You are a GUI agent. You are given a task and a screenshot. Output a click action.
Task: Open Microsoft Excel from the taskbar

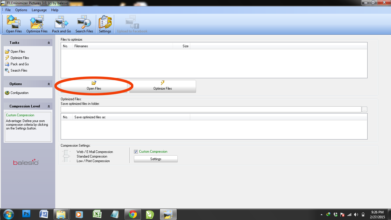pyautogui.click(x=97, y=214)
